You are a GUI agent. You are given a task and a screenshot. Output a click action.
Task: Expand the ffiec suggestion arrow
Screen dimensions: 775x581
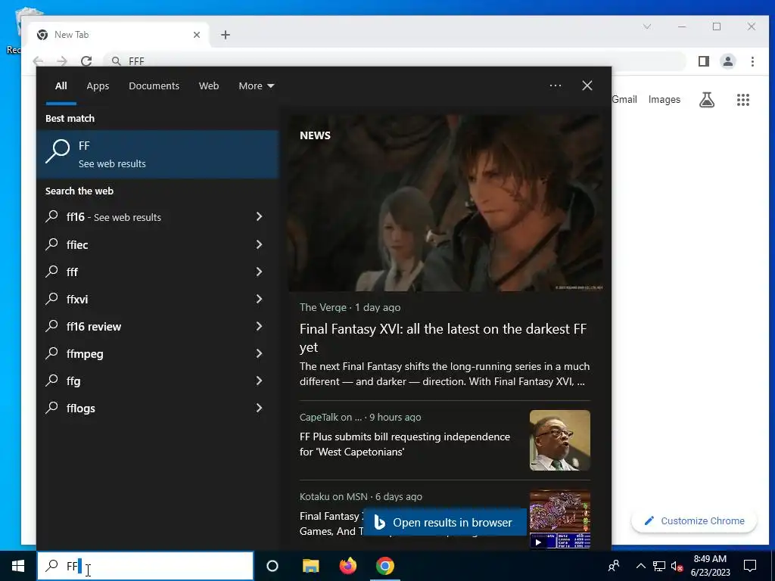click(x=259, y=244)
